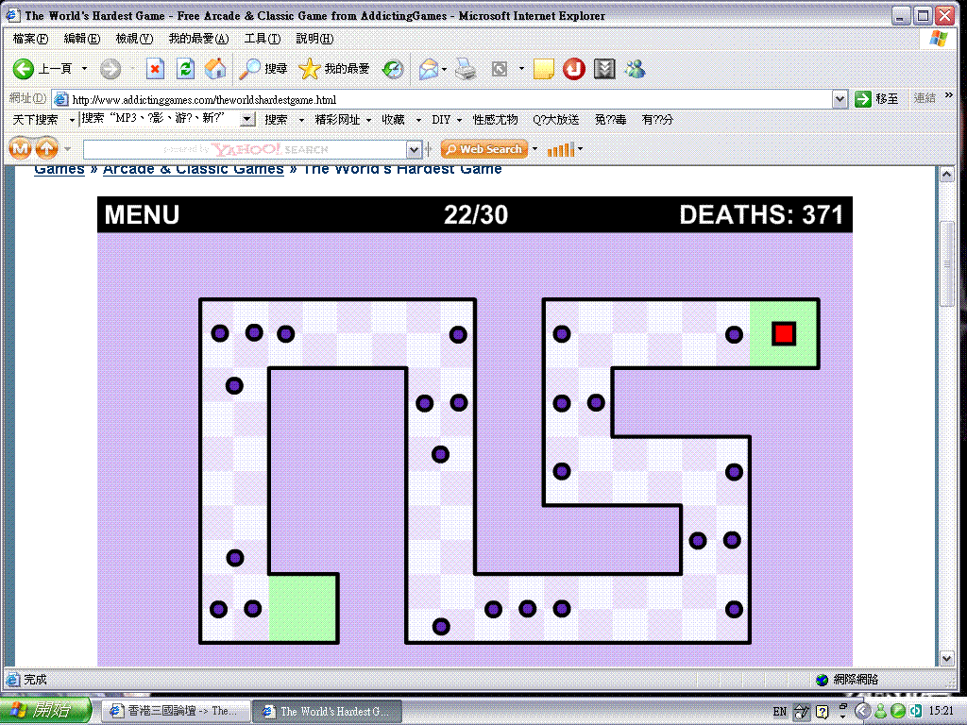967x725 pixels.
Task: Click the red circular J toolbar icon
Action: tap(574, 68)
